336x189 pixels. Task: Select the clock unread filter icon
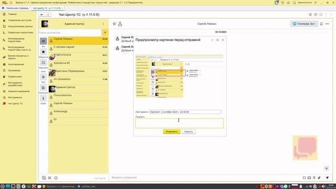pos(43,62)
